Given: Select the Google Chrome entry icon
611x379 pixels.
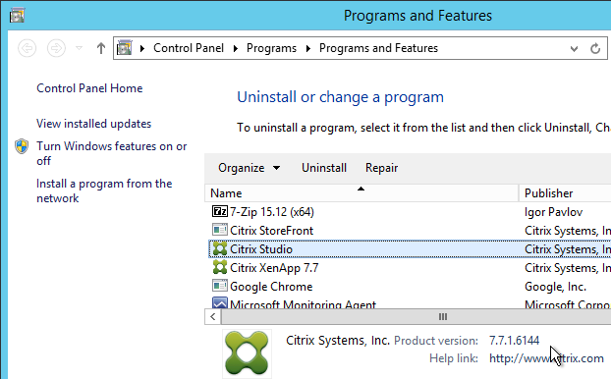Looking at the screenshot, I should click(x=219, y=286).
